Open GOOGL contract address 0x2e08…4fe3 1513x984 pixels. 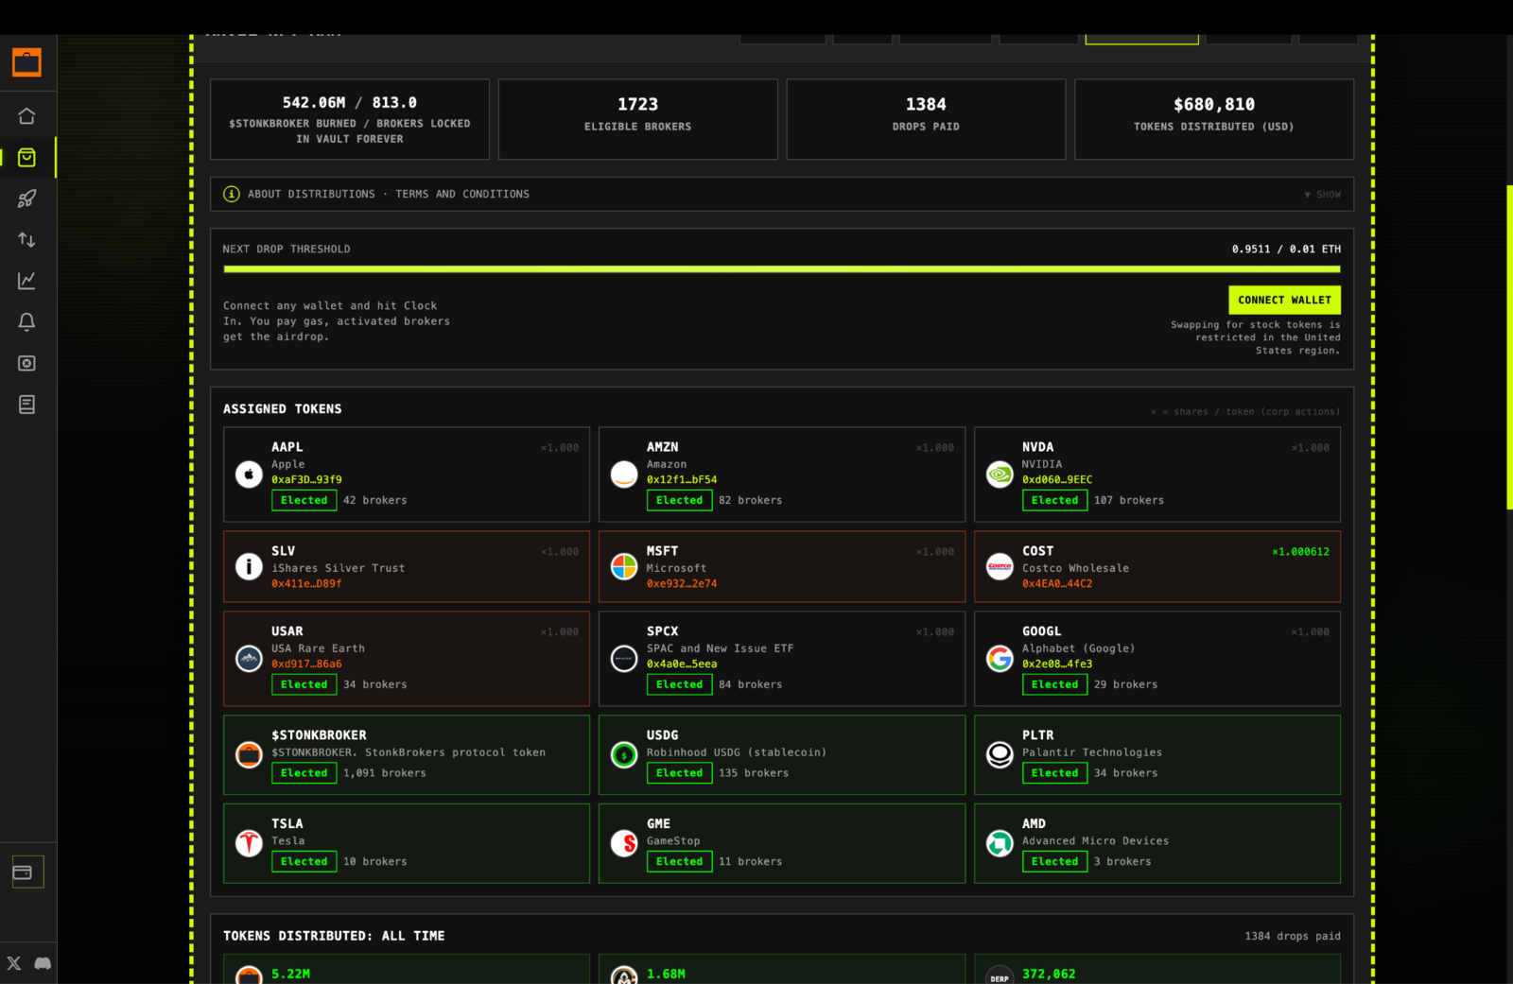click(1057, 665)
